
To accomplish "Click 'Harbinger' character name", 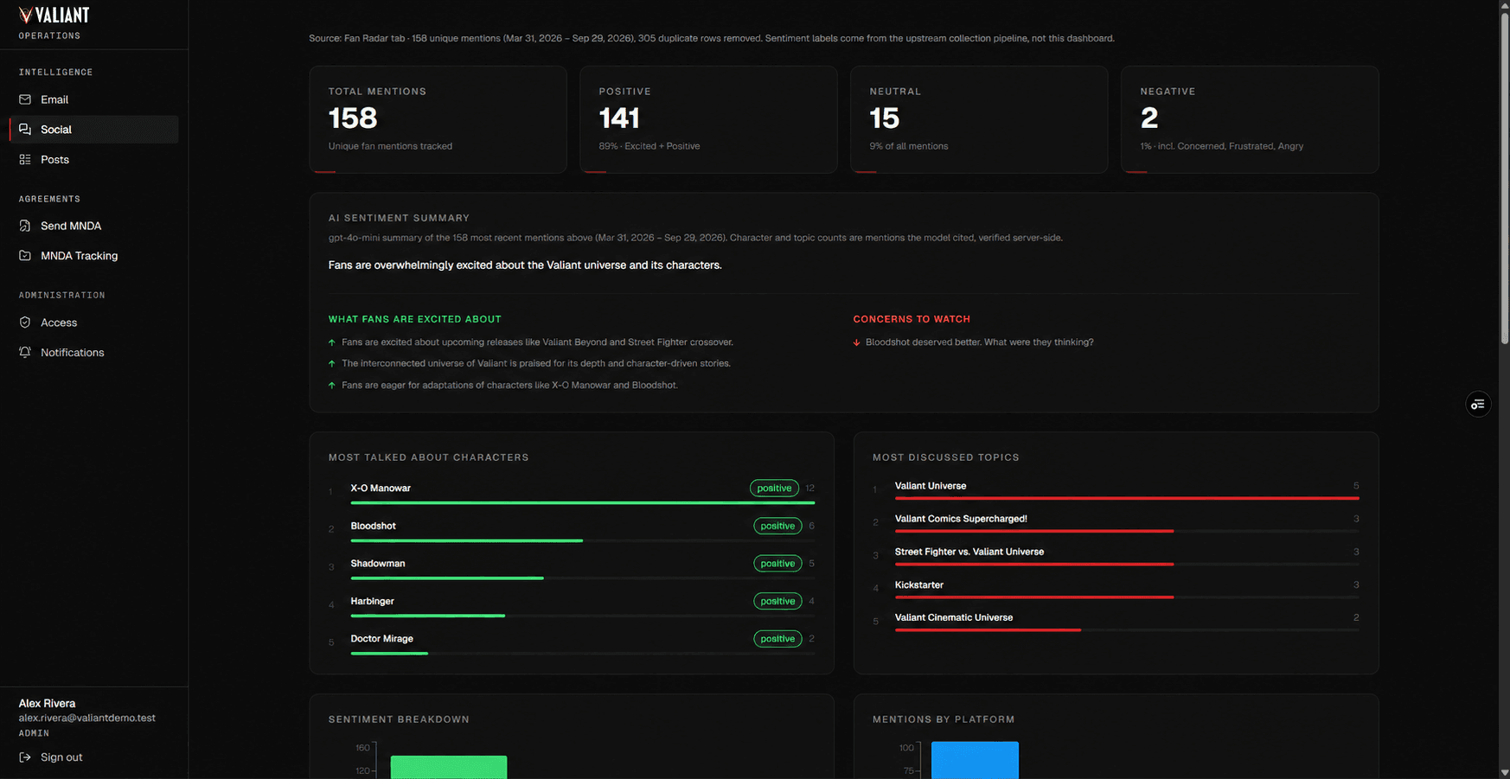I will 372,601.
